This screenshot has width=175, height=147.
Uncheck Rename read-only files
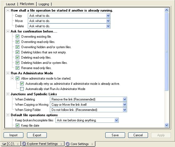coord(17,68)
